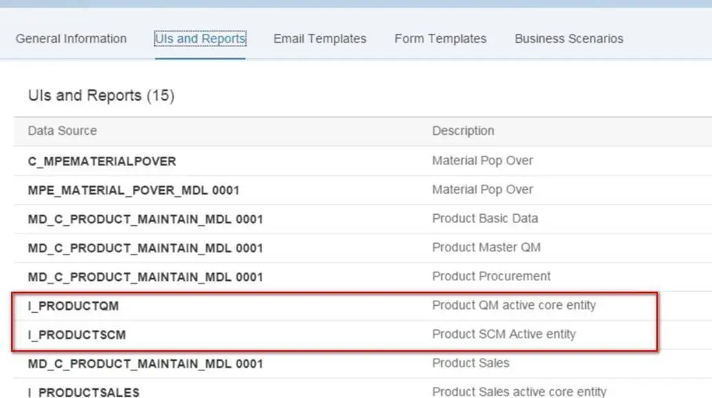Select the Product Master QM description
This screenshot has width=712, height=398.
(x=486, y=247)
